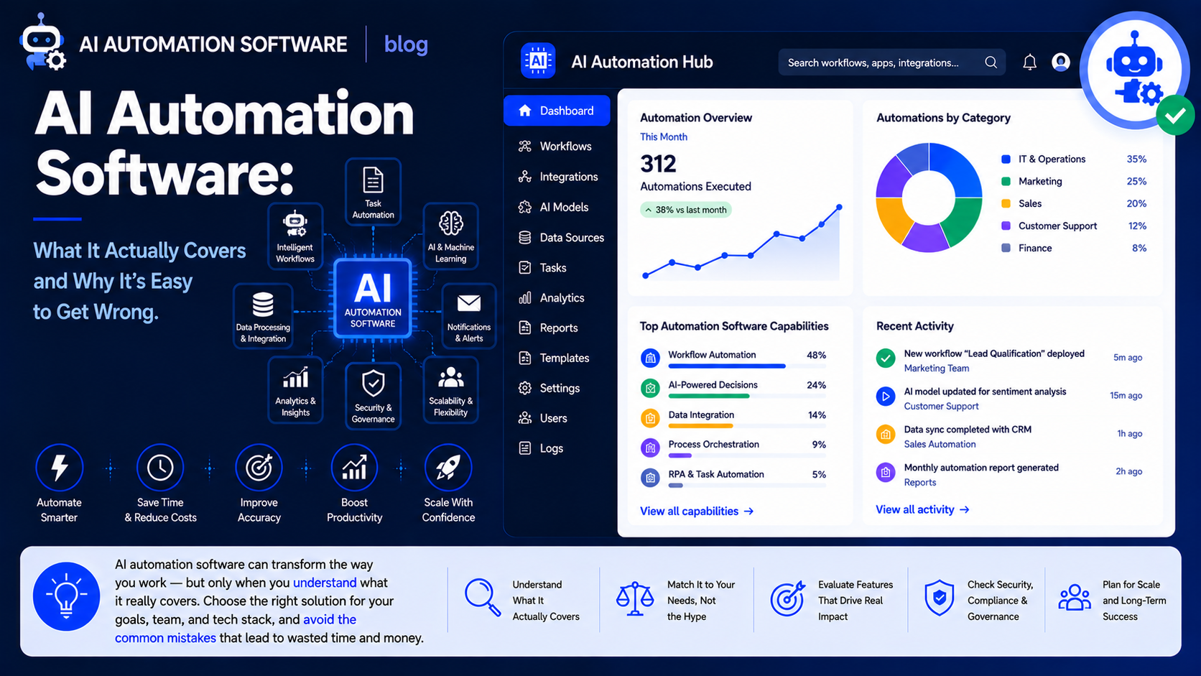Open the Reports link in Recent Activity

click(x=919, y=482)
